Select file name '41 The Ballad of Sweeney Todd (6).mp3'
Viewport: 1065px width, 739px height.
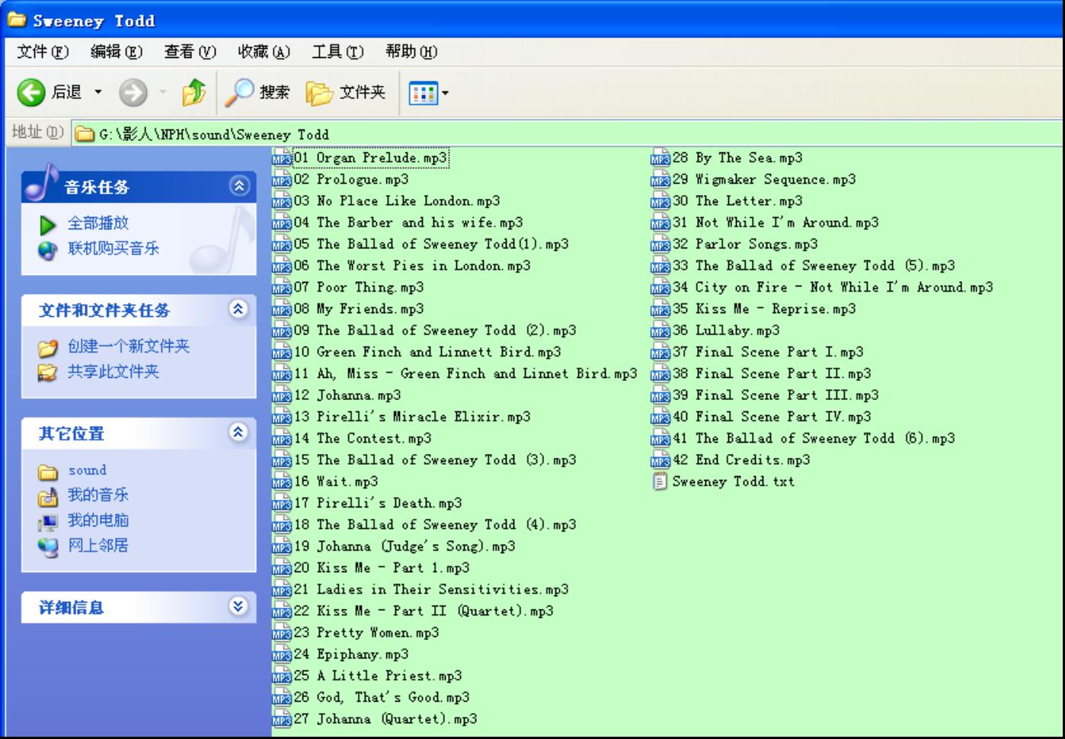click(x=814, y=439)
